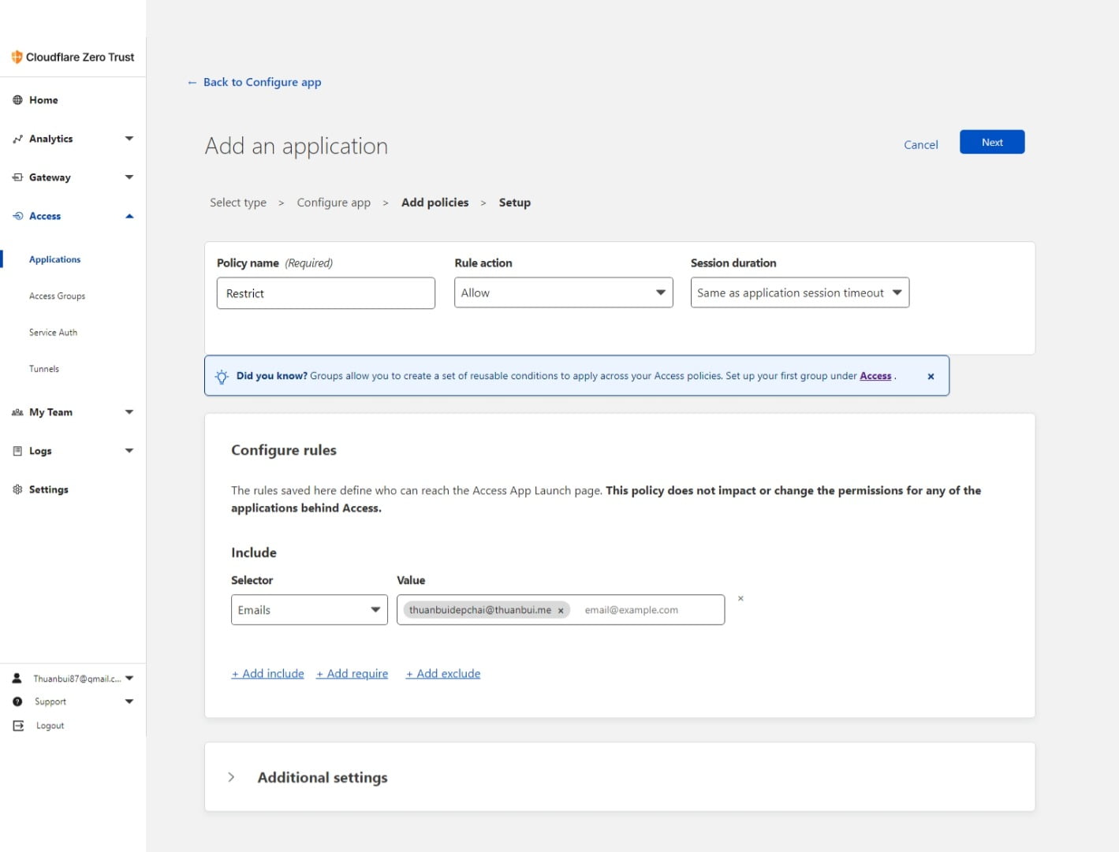Go to Tunnels in sidebar

click(x=44, y=369)
